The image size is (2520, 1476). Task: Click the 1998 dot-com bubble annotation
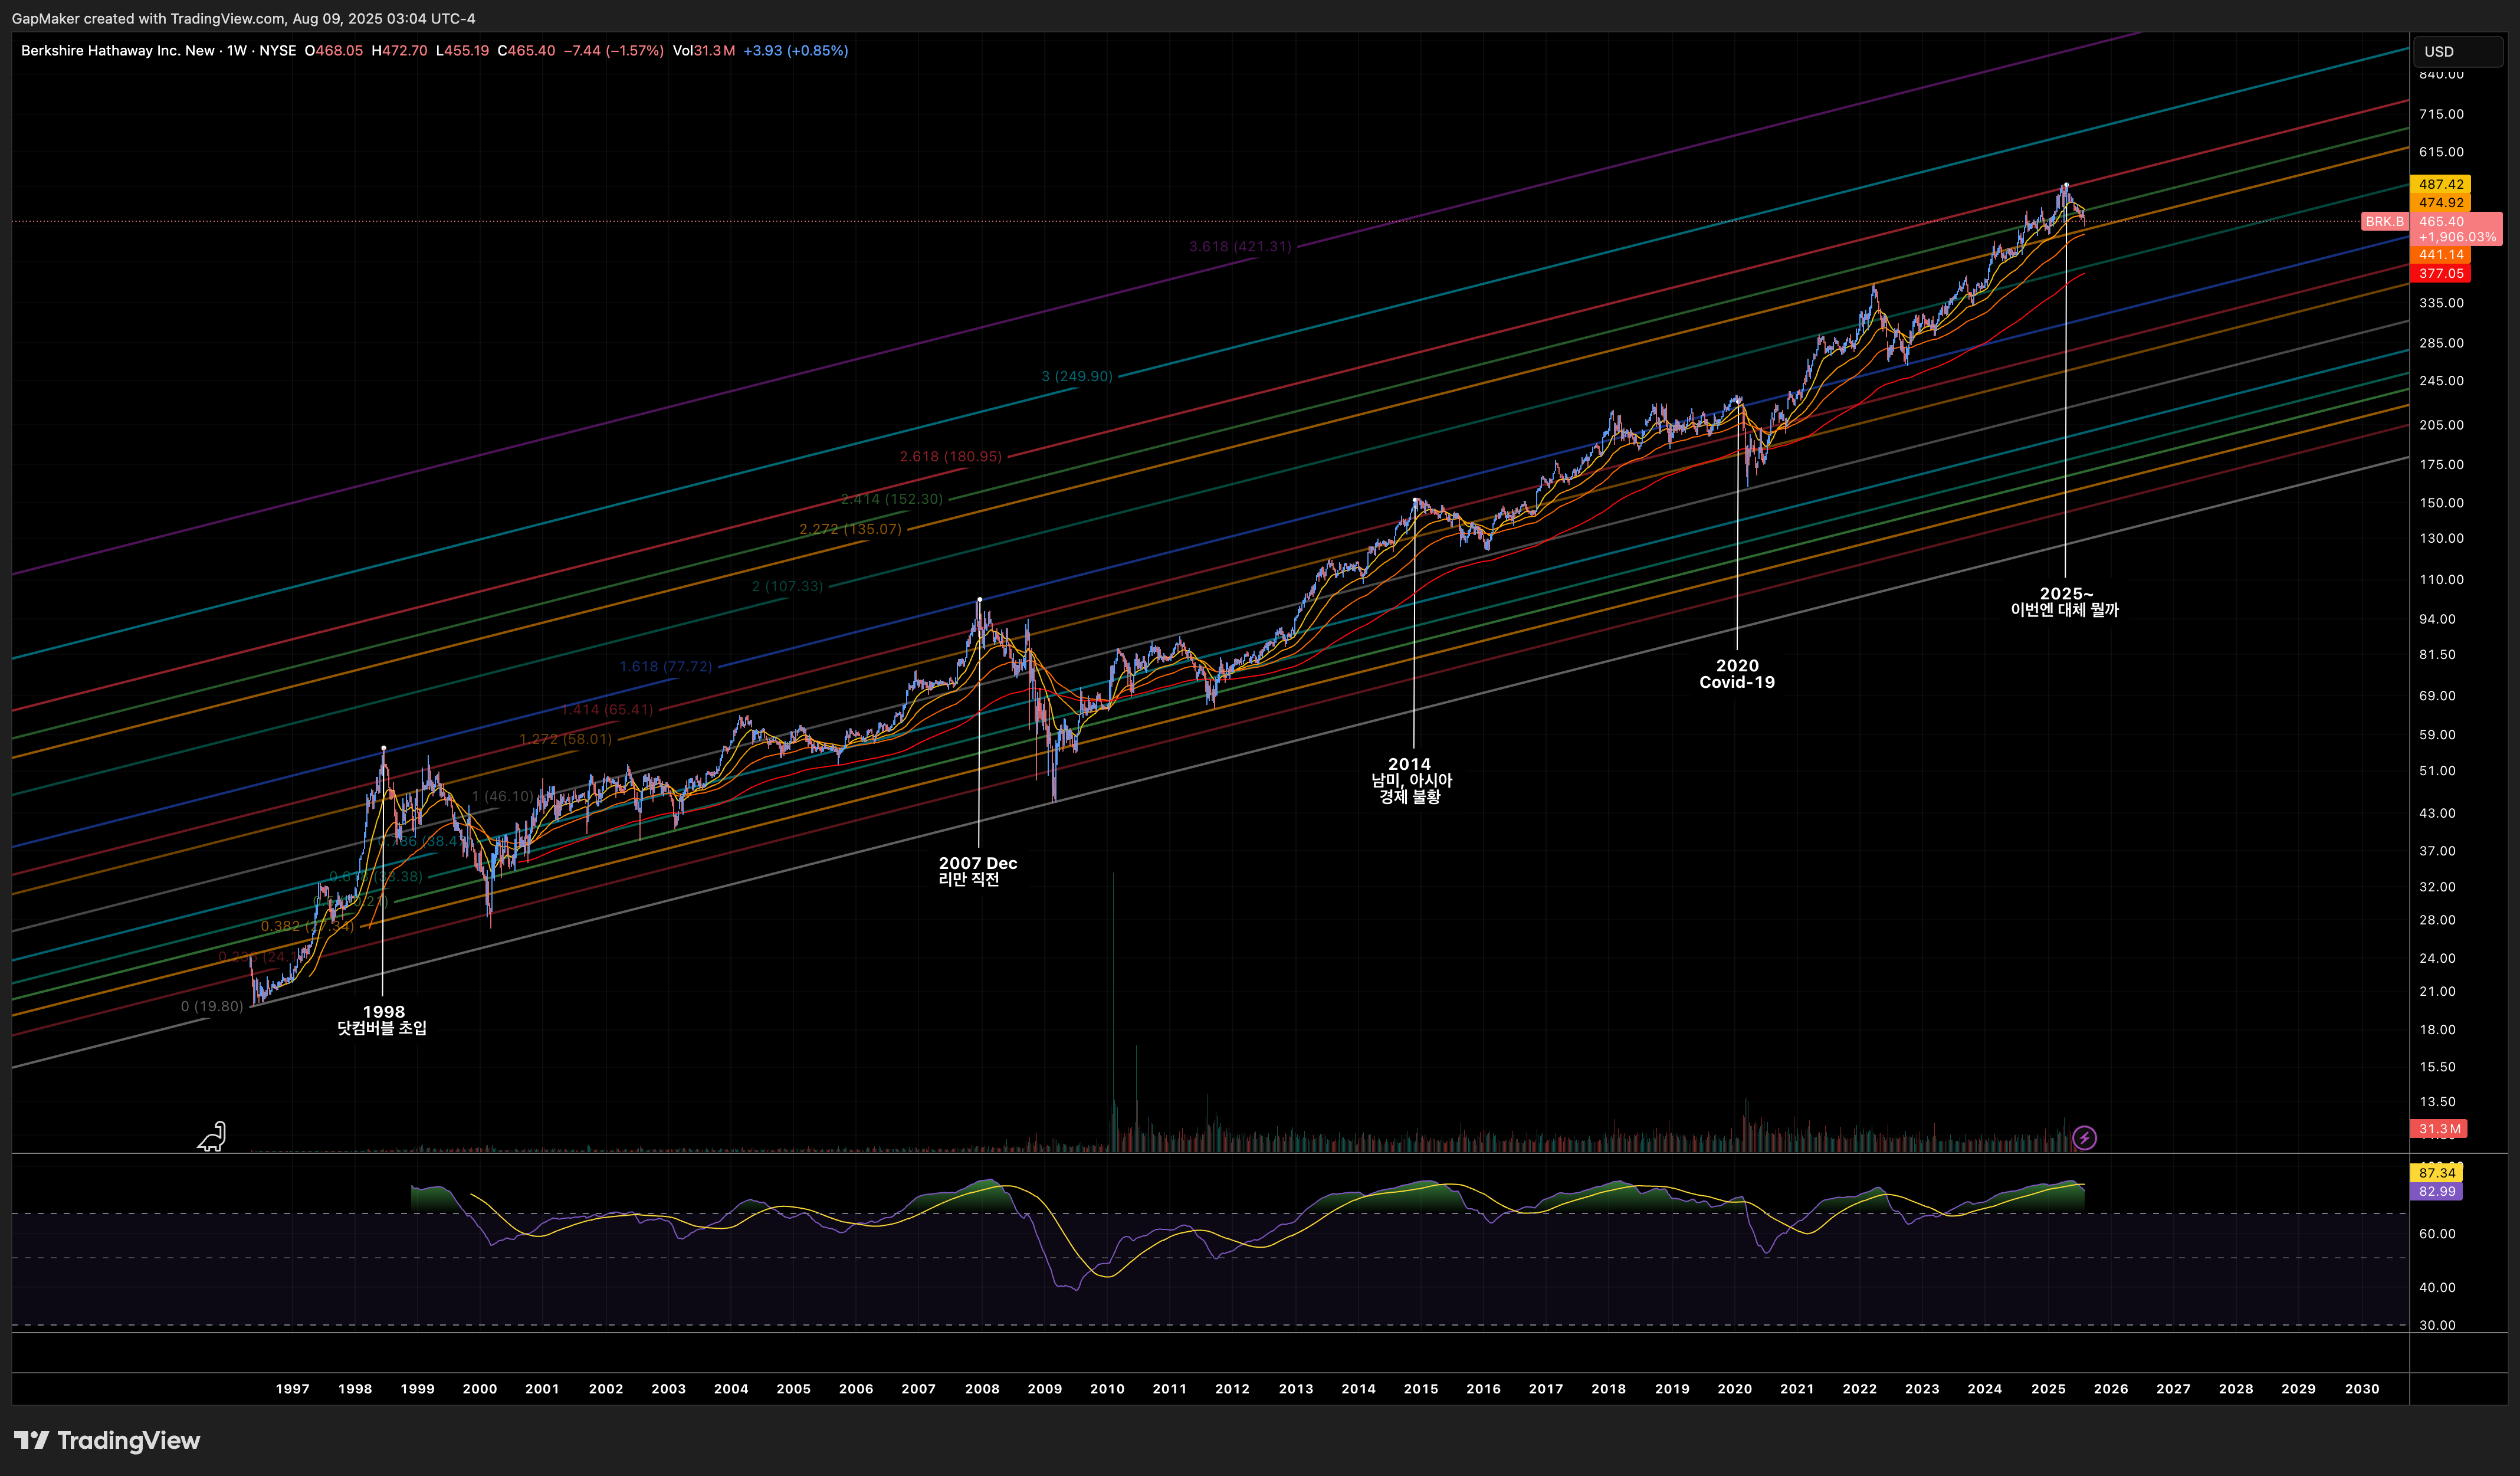click(383, 1020)
